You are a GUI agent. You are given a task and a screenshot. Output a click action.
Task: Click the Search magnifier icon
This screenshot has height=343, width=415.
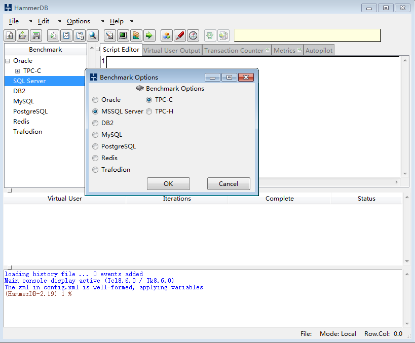93,35
